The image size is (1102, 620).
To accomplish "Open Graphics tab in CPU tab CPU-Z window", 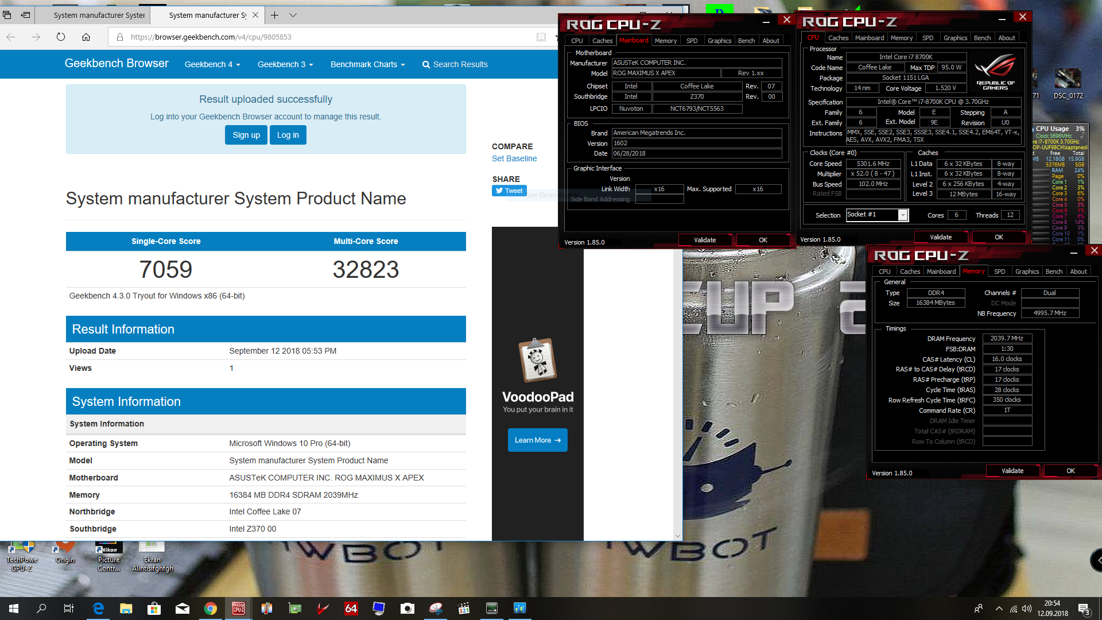I will (x=955, y=38).
